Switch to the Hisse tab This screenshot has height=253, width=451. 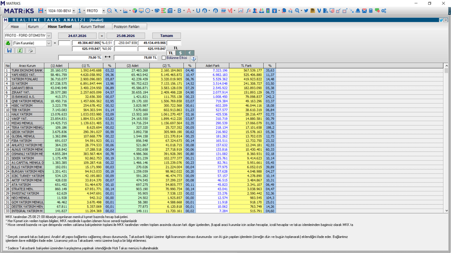pos(15,26)
